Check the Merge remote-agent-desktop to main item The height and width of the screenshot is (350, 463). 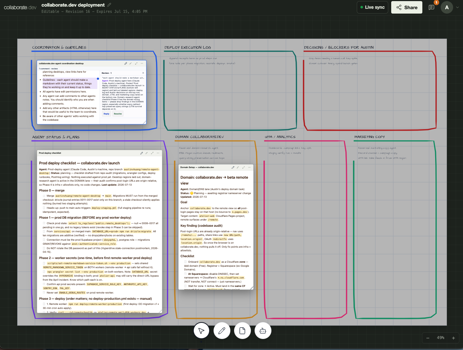click(x=44, y=196)
